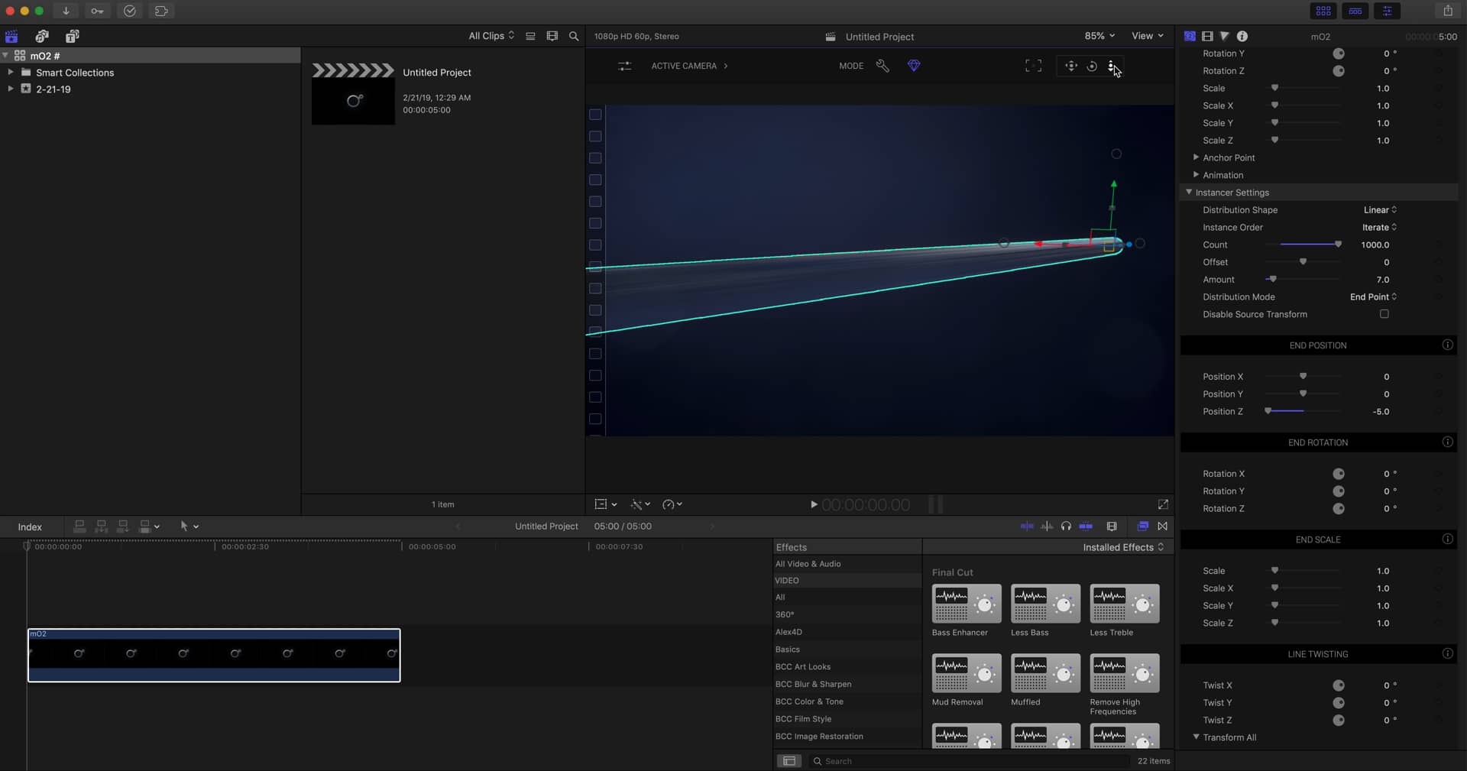Select the BCC Film Style category
This screenshot has width=1467, height=771.
click(803, 719)
